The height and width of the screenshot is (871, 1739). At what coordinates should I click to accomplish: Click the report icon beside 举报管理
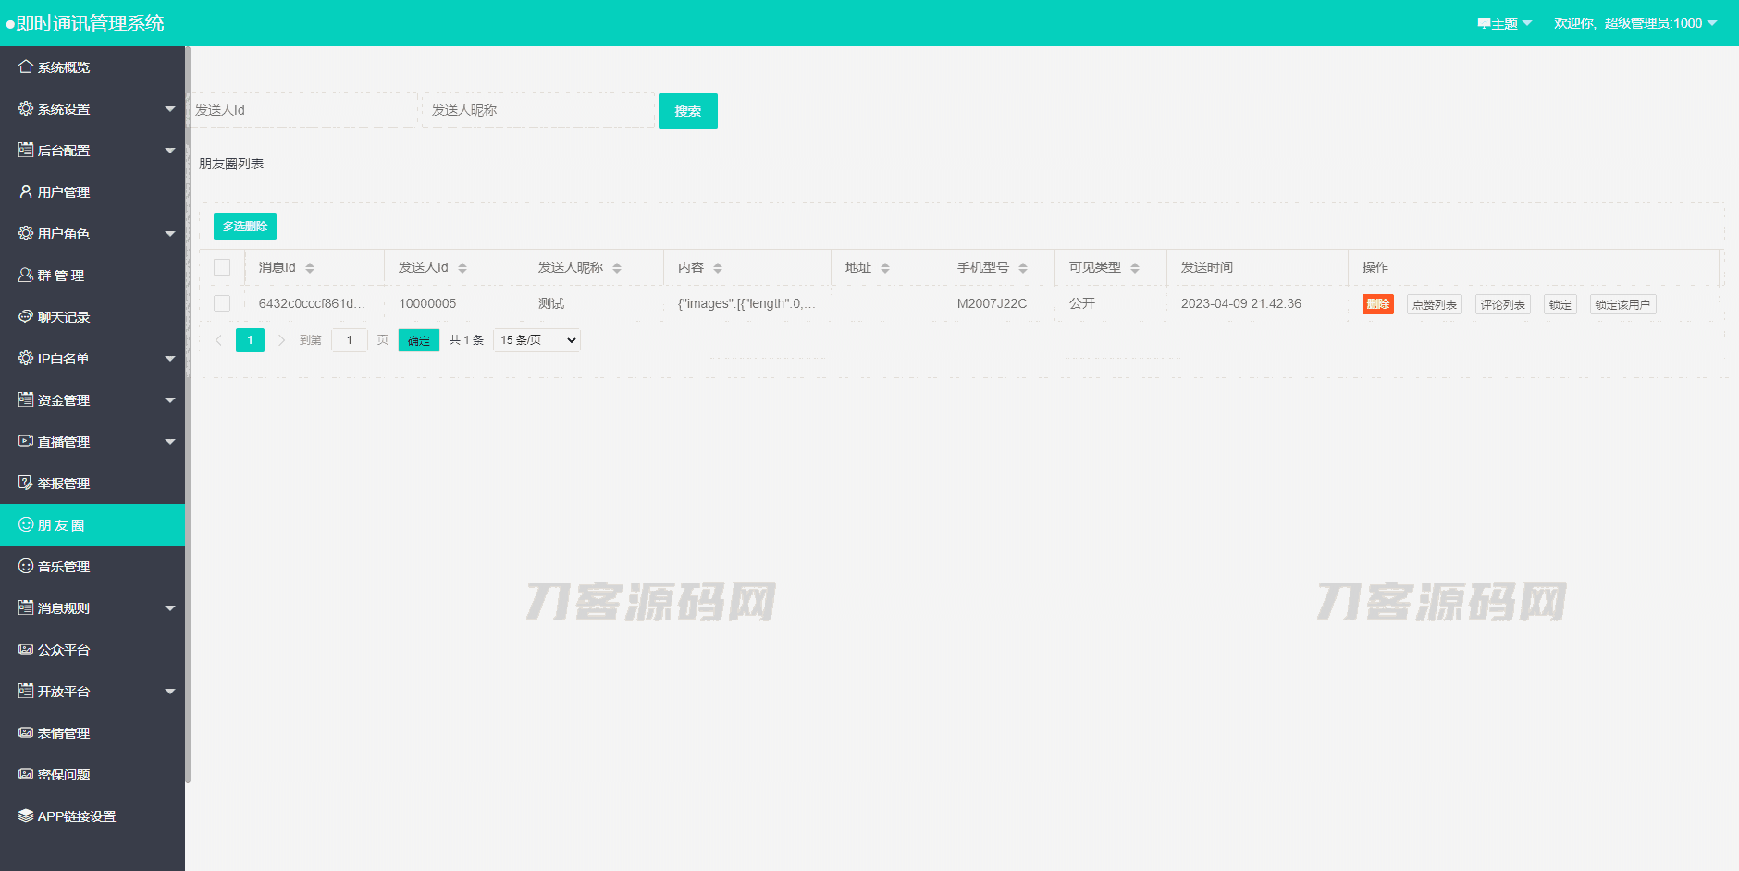(26, 483)
